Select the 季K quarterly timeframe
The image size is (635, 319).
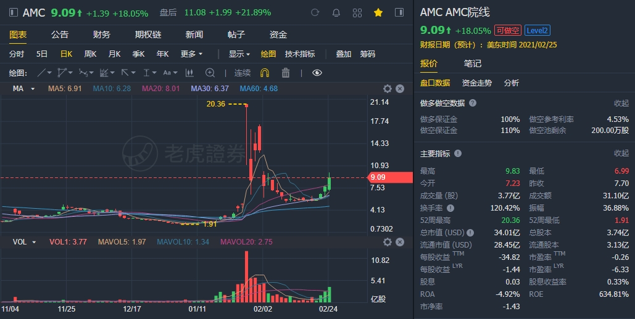(x=138, y=54)
